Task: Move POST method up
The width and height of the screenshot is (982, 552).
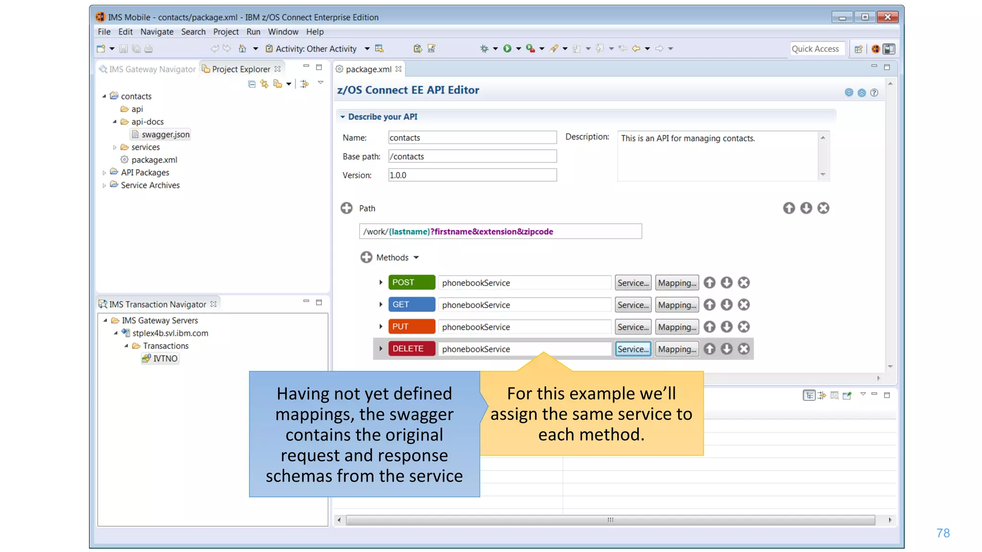Action: pos(709,283)
